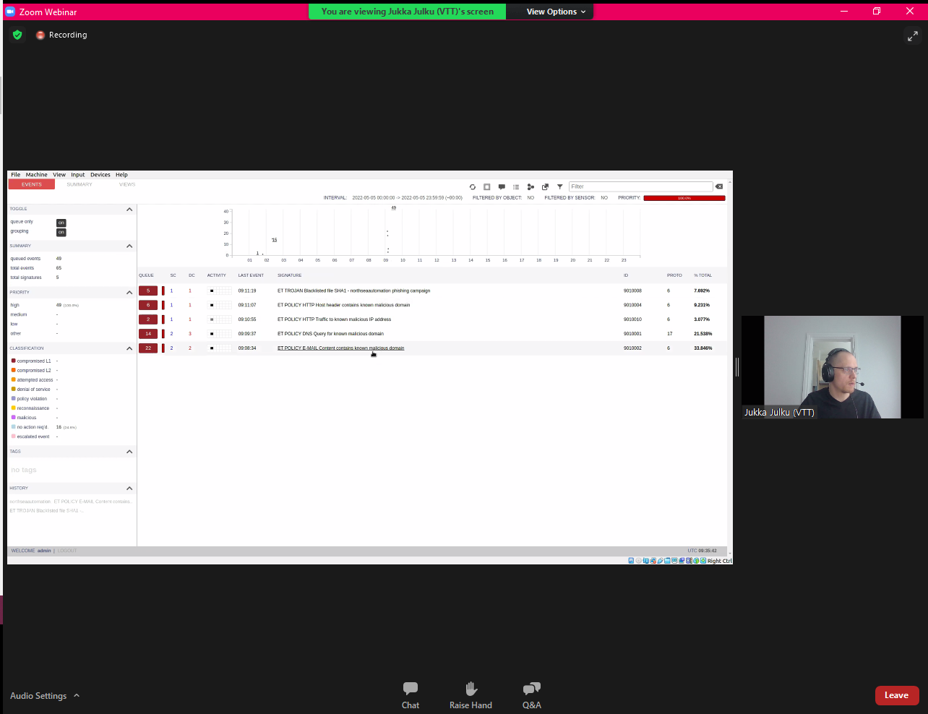The height and width of the screenshot is (714, 928).
Task: Expand Audio Settings caret menu
Action: [77, 696]
